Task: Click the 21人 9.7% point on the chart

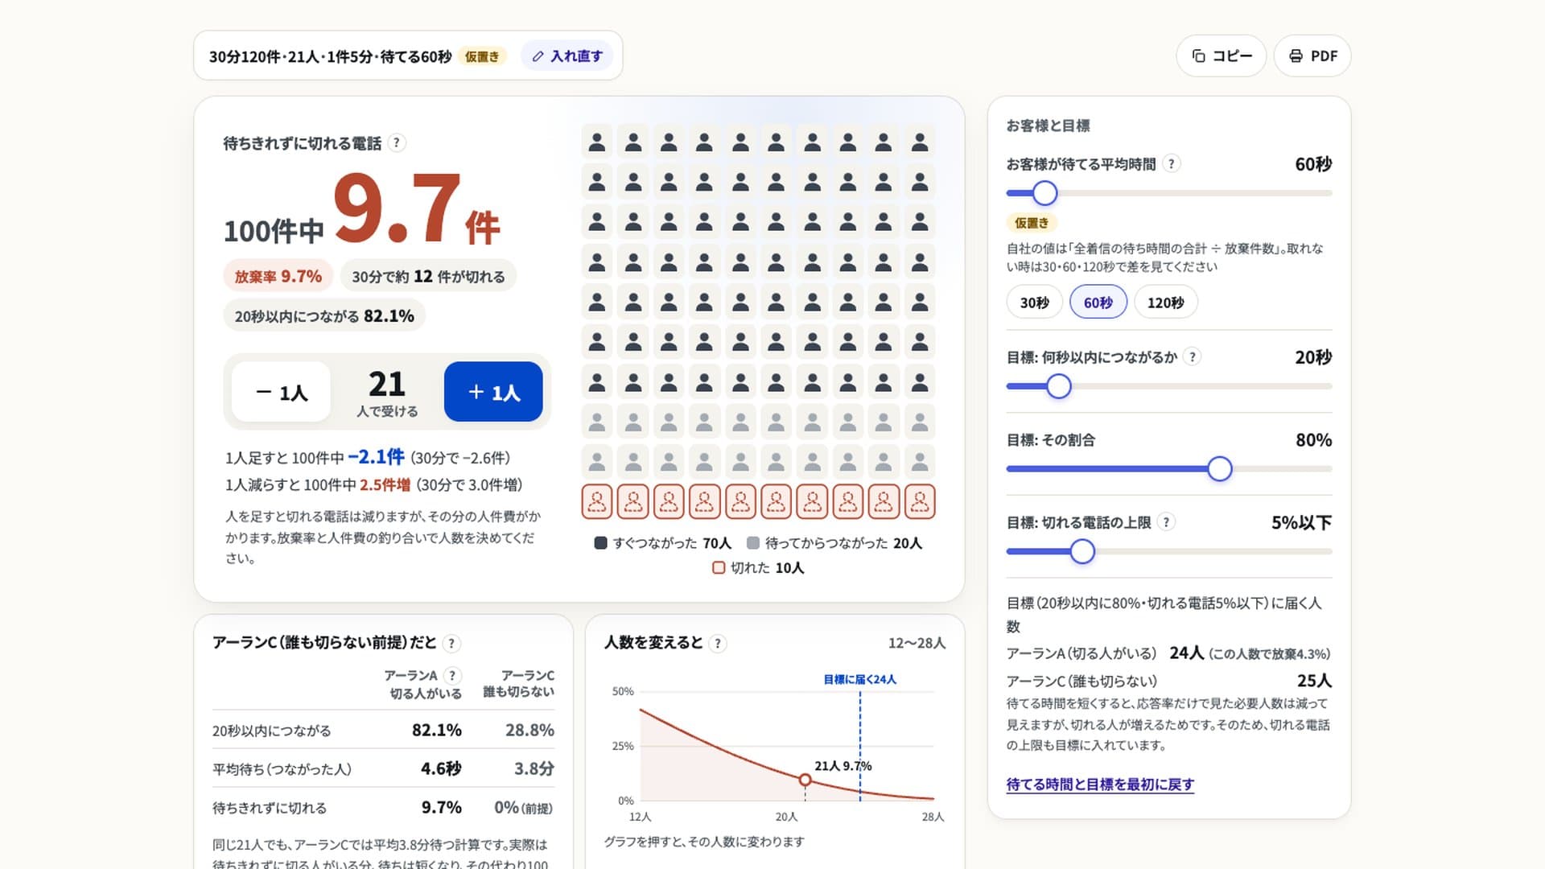Action: coord(805,780)
